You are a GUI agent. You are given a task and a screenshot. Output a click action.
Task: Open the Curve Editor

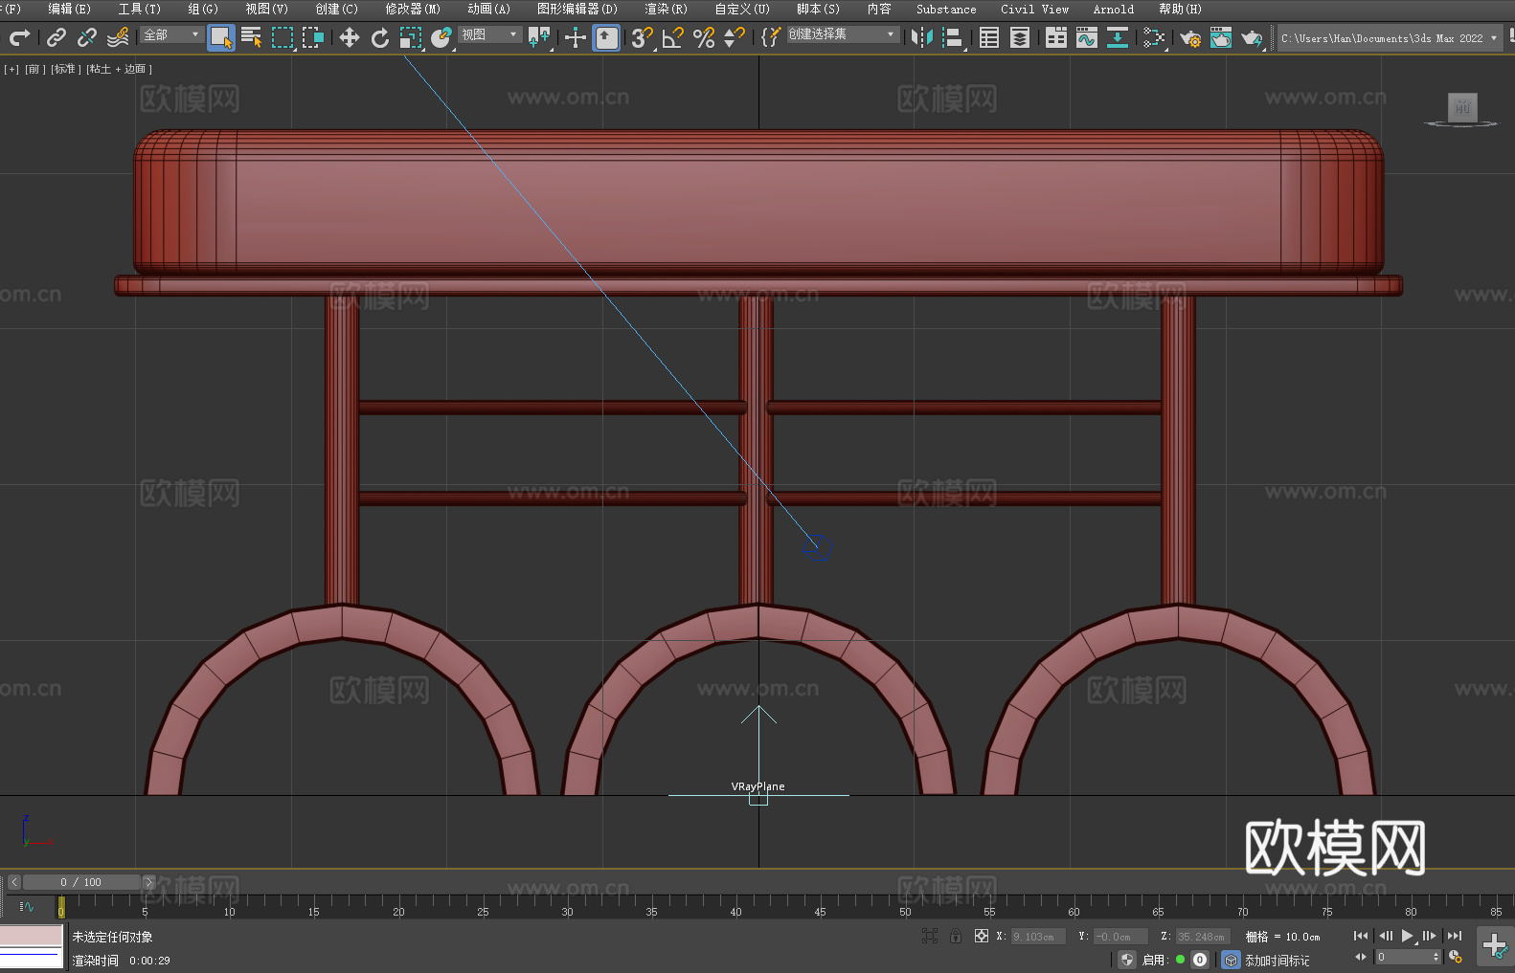(1087, 37)
